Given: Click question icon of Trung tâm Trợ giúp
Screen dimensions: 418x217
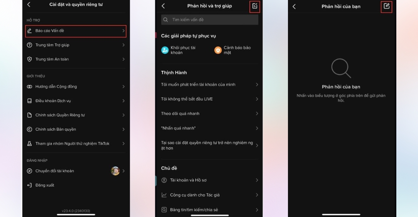Looking at the screenshot, I should pos(29,45).
